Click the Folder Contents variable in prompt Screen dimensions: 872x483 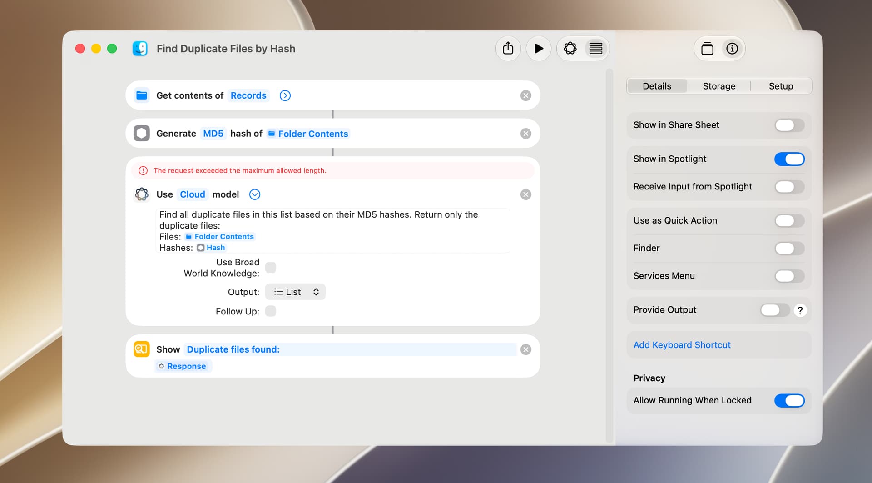(x=220, y=236)
